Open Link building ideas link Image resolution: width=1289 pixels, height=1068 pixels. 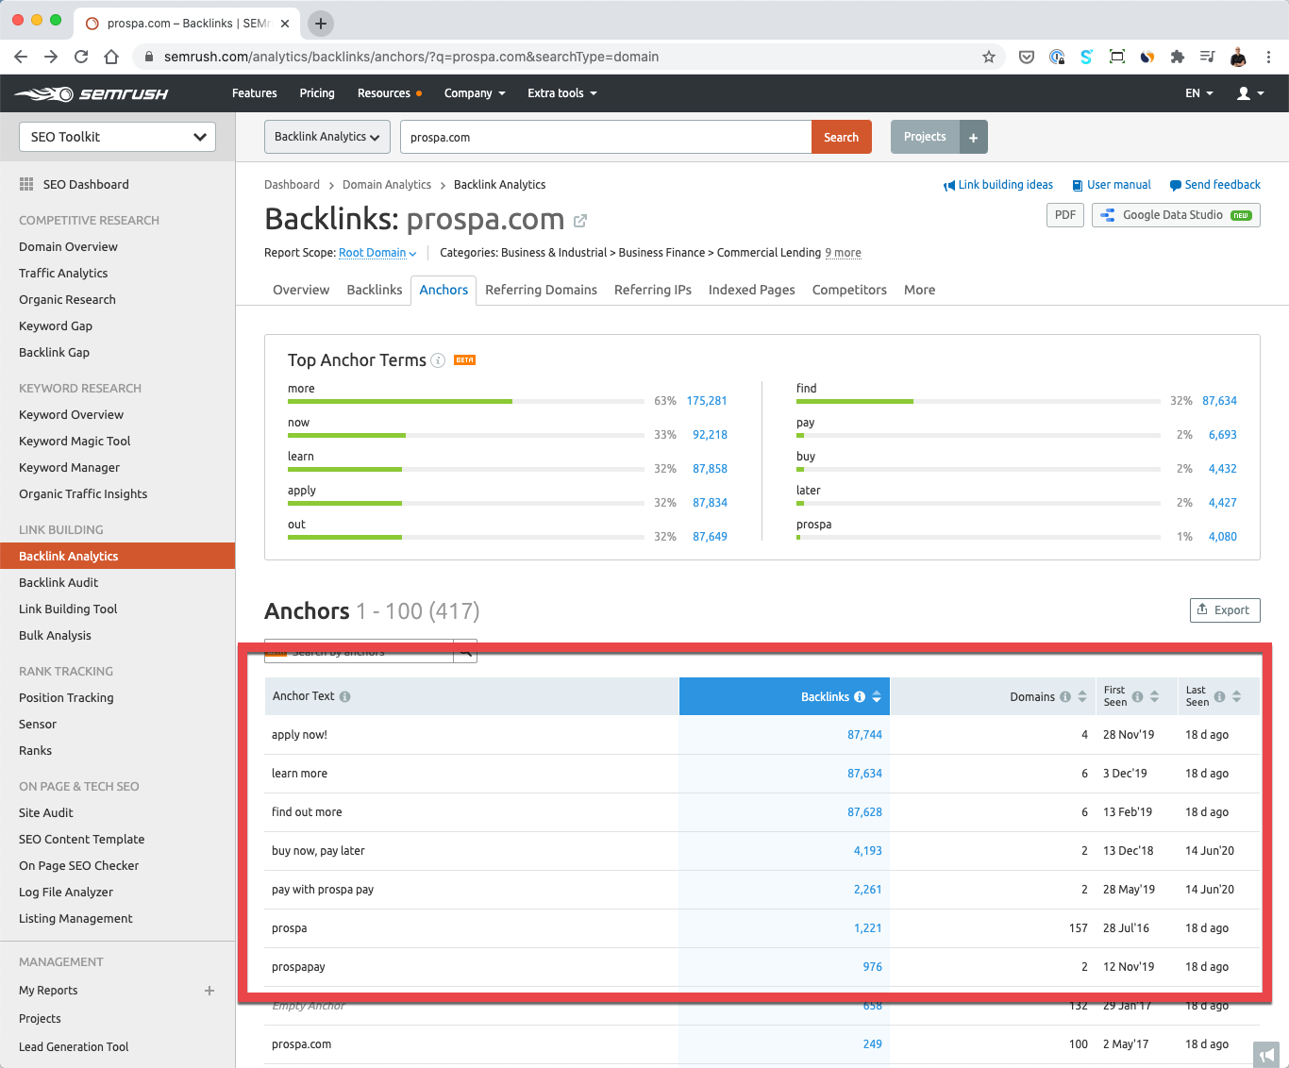998,185
